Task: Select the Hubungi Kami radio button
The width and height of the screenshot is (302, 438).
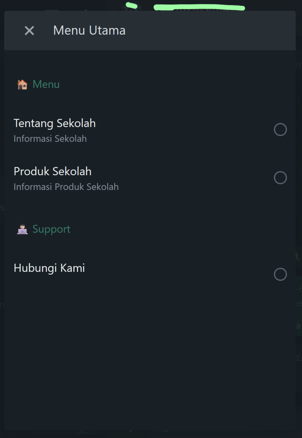Action: tap(280, 274)
